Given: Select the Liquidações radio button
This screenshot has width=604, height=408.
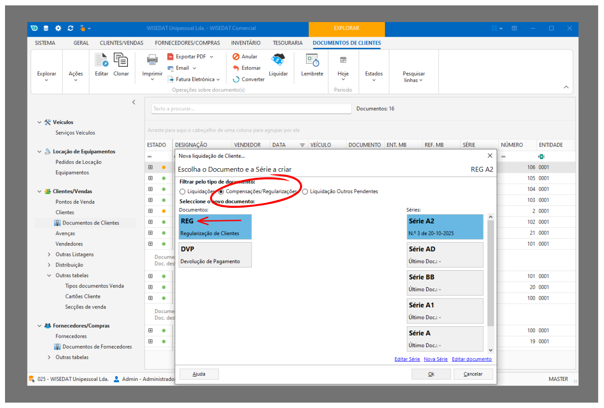Looking at the screenshot, I should 182,192.
